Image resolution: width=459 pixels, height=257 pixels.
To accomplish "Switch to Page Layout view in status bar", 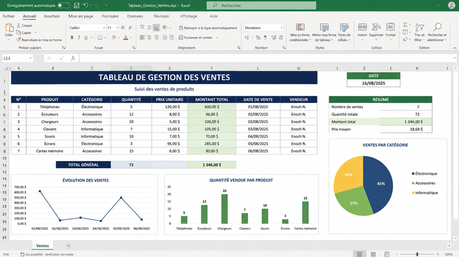I will 373,254.
